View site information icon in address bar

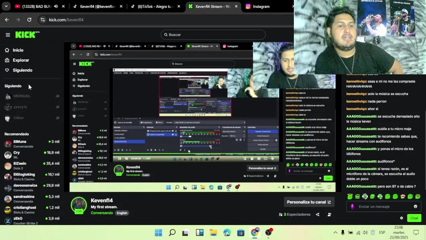click(43, 20)
